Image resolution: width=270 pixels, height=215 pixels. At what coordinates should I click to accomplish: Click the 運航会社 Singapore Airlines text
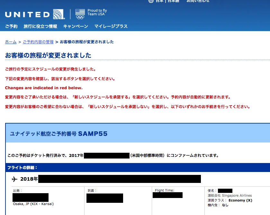click(x=230, y=195)
